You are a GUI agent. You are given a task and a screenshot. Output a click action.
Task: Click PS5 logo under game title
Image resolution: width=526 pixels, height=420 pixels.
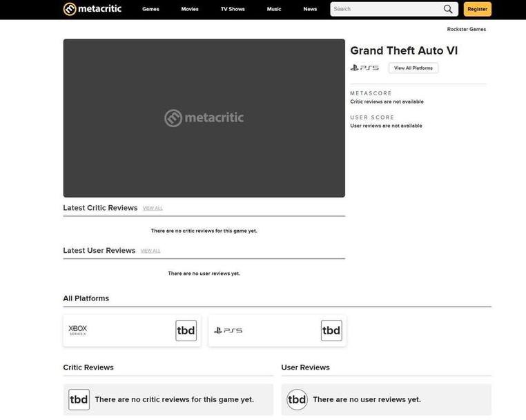click(364, 68)
